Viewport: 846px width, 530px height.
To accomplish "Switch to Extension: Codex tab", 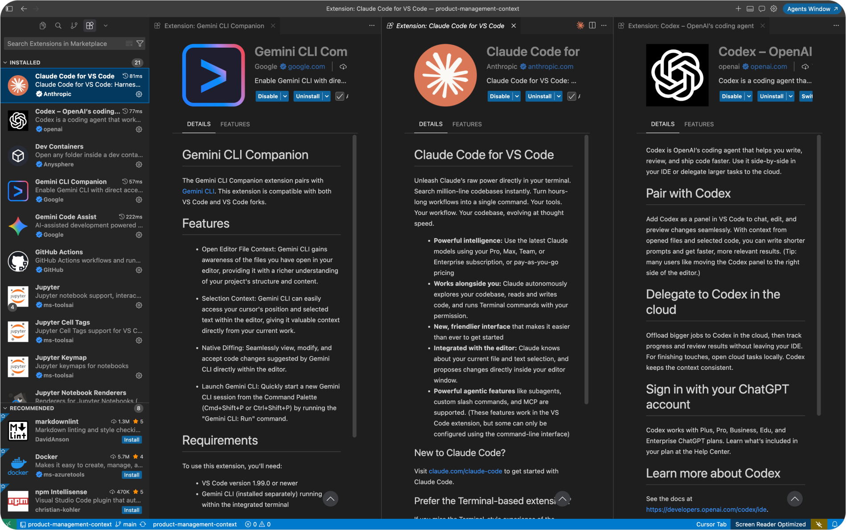I will coord(690,26).
